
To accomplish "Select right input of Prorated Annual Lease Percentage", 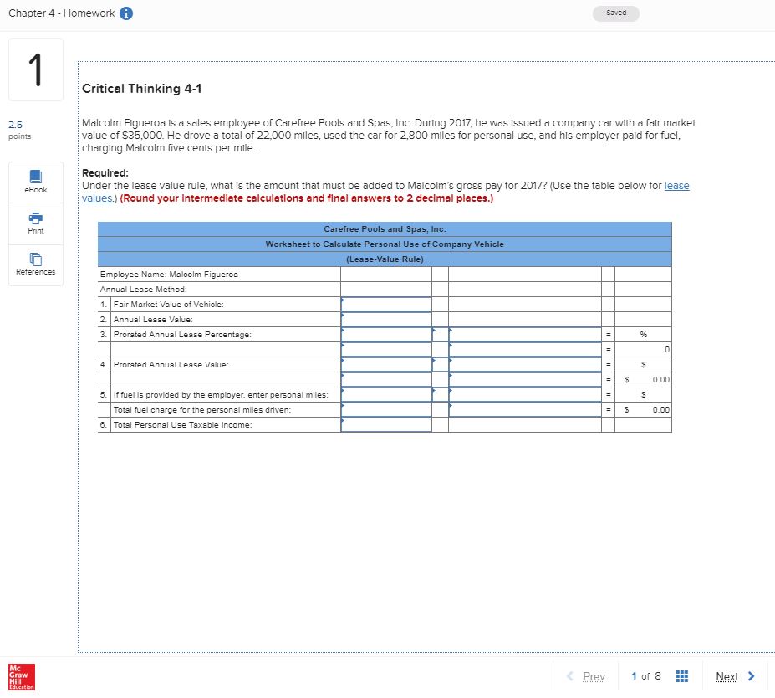I will click(525, 335).
